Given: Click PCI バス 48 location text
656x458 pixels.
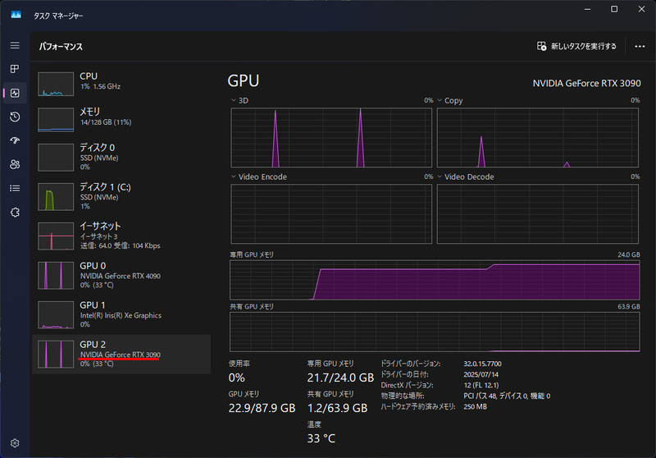Looking at the screenshot, I should pyautogui.click(x=507, y=396).
